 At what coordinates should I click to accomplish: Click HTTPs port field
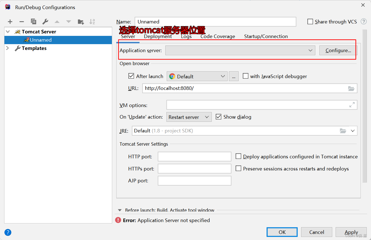[194, 169]
